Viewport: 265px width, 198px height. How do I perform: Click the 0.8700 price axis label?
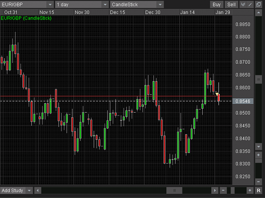click(x=243, y=62)
